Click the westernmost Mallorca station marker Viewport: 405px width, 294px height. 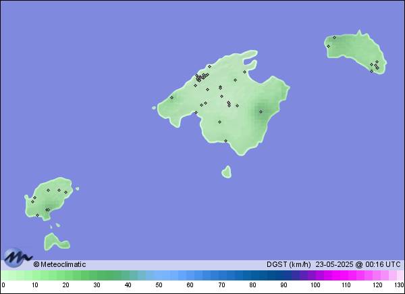(x=171, y=97)
